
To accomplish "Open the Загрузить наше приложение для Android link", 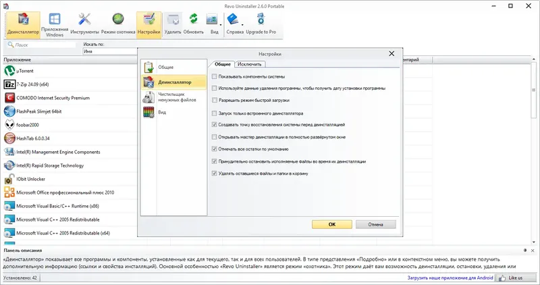I will click(450, 278).
